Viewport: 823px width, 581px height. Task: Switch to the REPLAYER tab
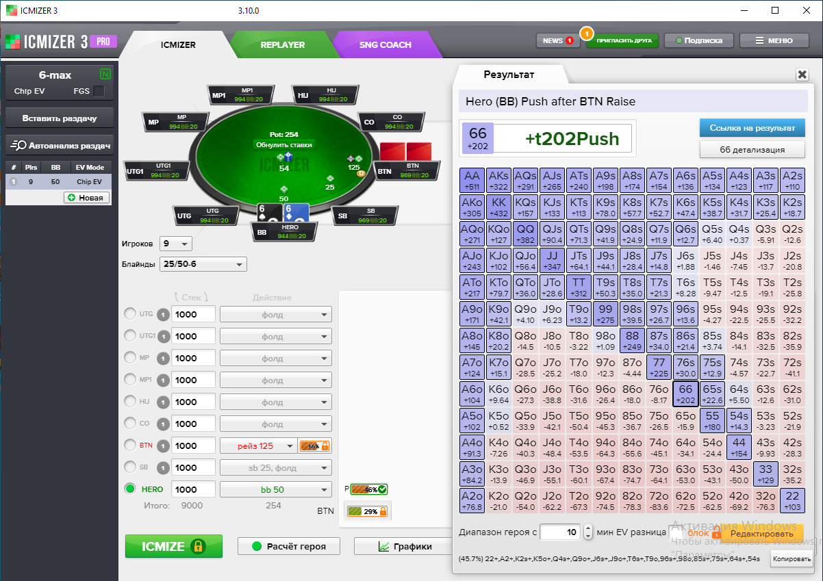[x=283, y=45]
